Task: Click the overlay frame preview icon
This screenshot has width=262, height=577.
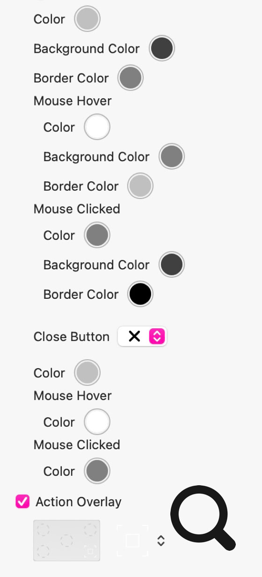Action: [132, 540]
